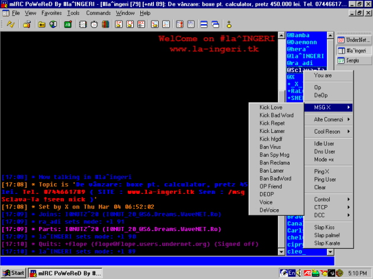Click the About mIRC yellow figure icon
Screen dimensions: 373x279
[229, 24]
